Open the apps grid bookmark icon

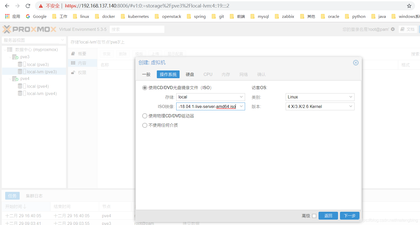[x=7, y=16]
